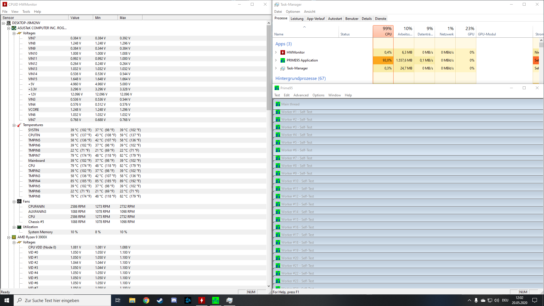This screenshot has height=306, width=544.
Task: Click the Prime95 taskbar icon
Action: point(215,300)
